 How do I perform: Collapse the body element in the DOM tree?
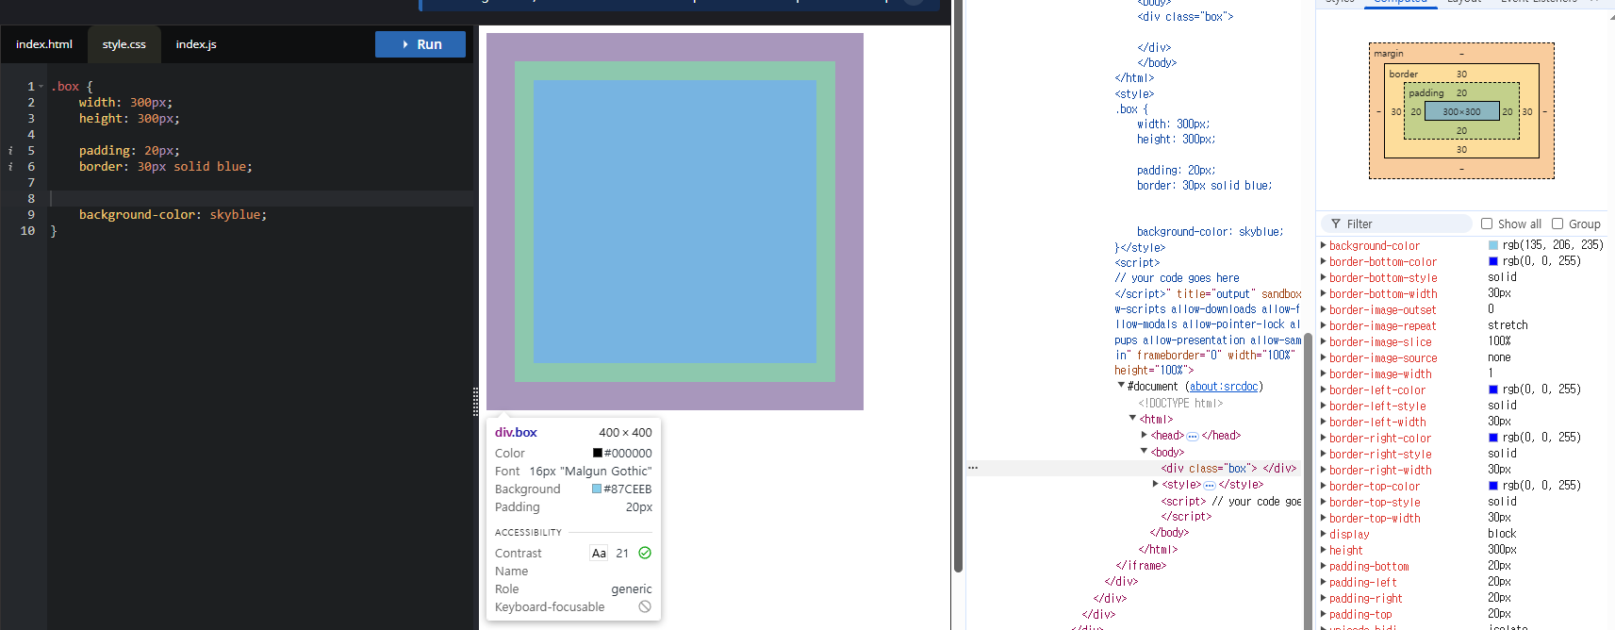[1145, 452]
